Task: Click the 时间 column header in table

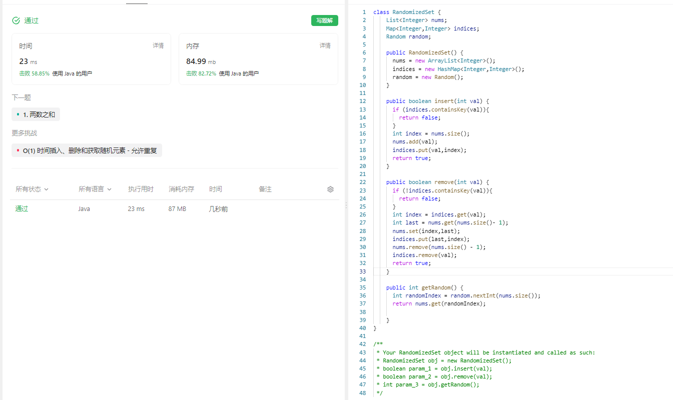Action: 216,189
